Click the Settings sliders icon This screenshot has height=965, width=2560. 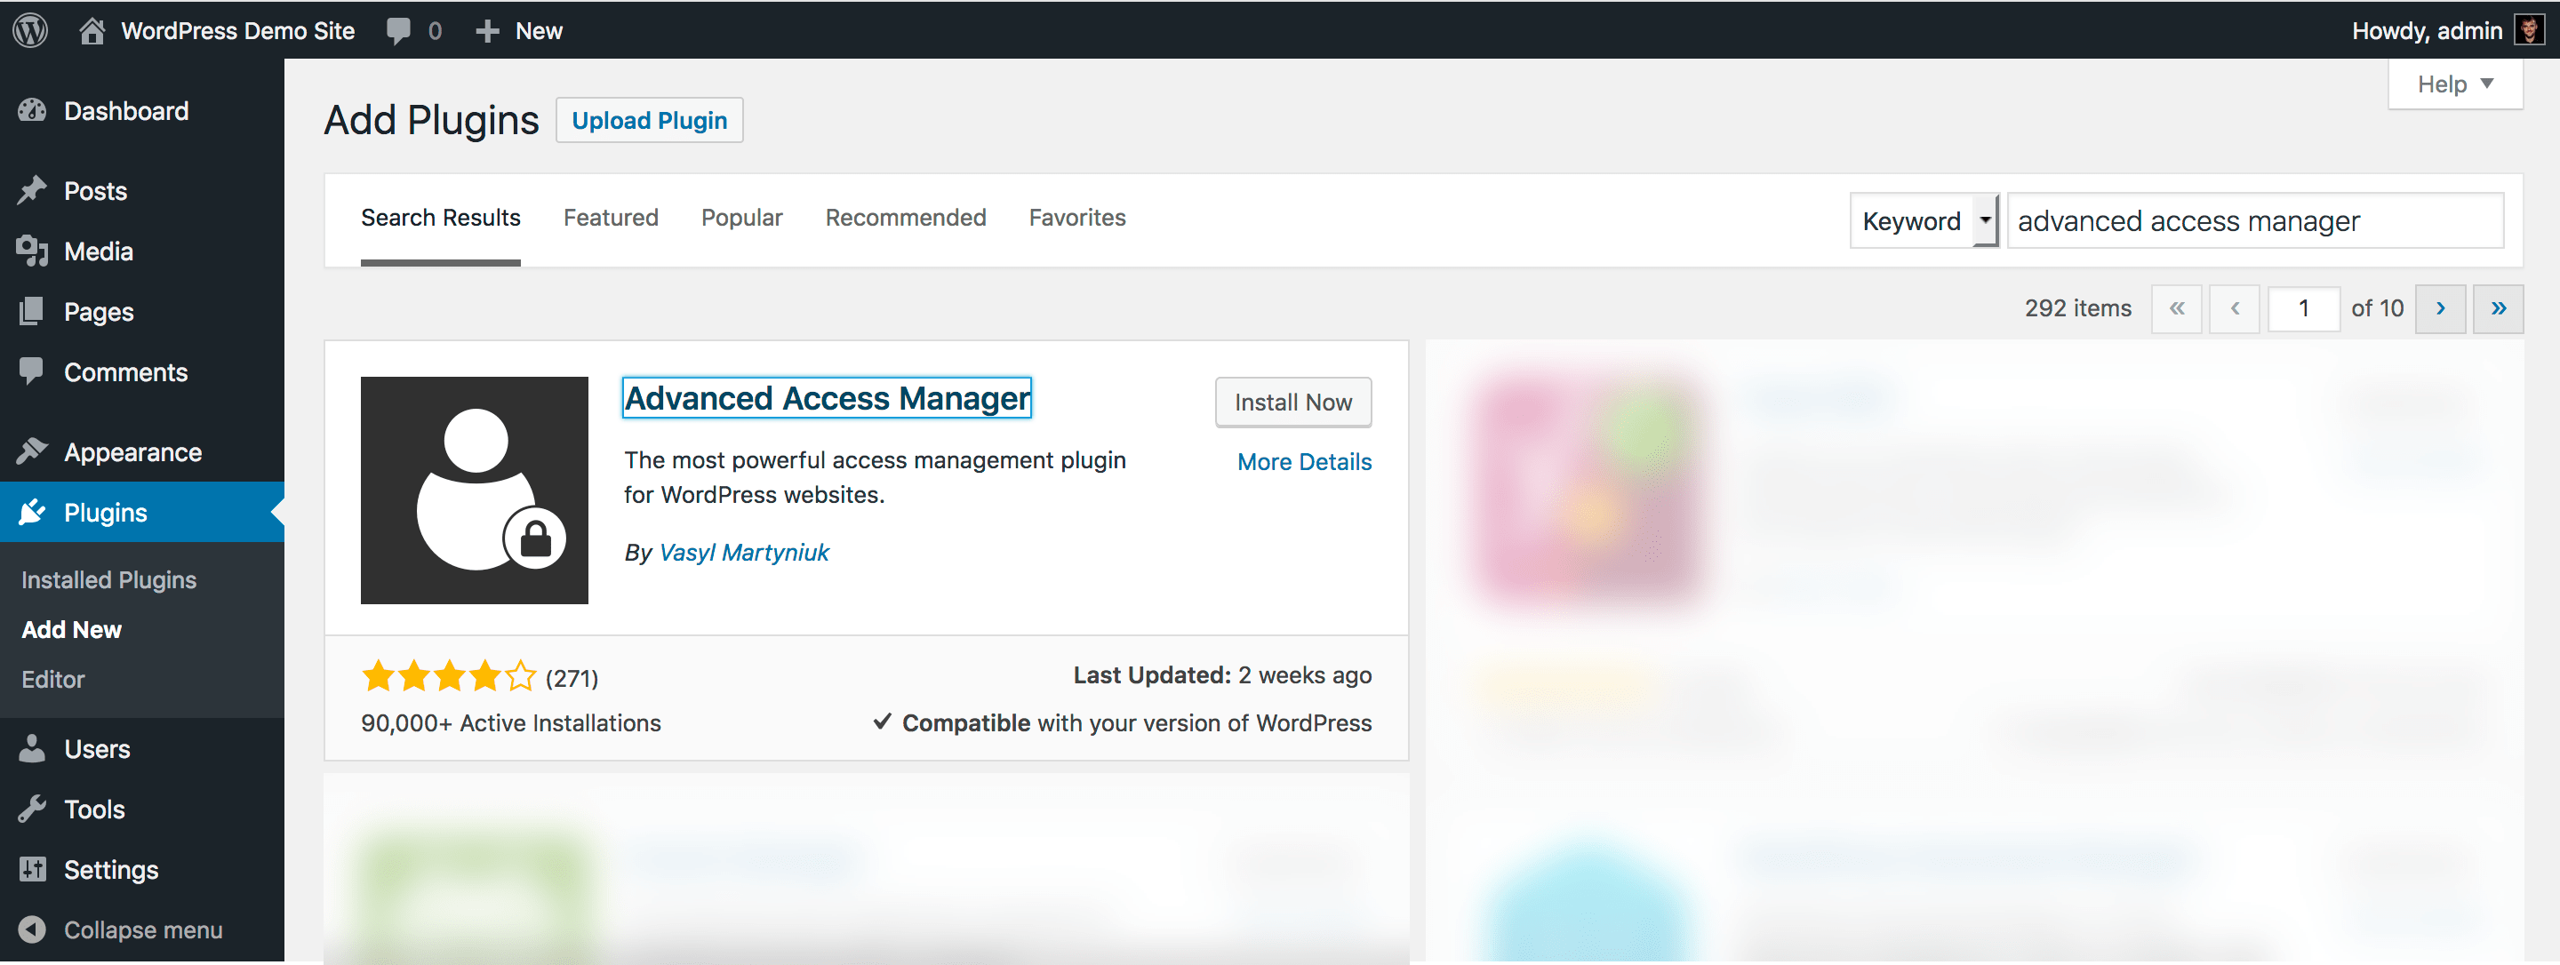pos(32,869)
